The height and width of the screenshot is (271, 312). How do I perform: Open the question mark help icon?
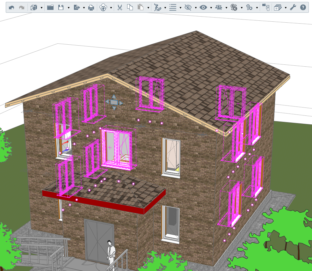pyautogui.click(x=303, y=8)
